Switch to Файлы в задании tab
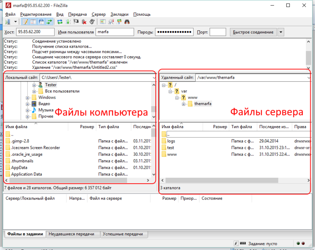 (25, 234)
